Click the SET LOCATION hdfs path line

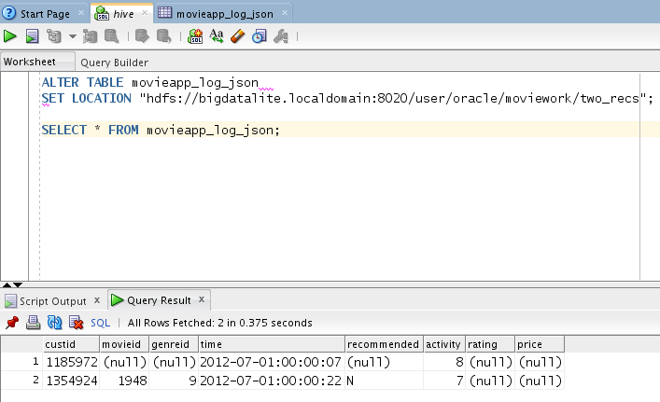[x=347, y=98]
